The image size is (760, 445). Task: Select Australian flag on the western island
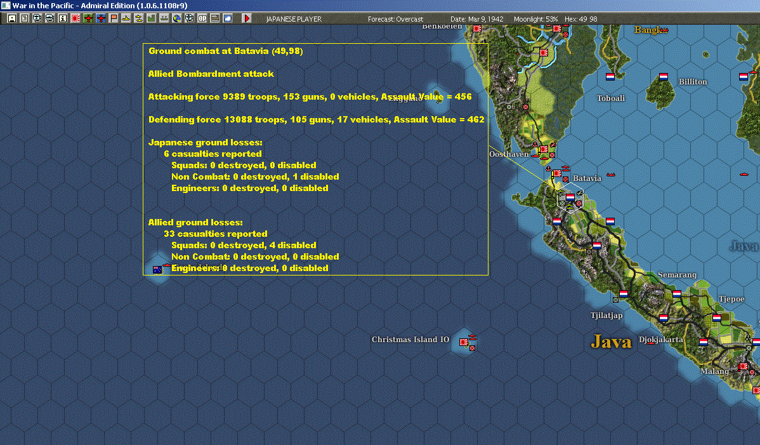157,270
